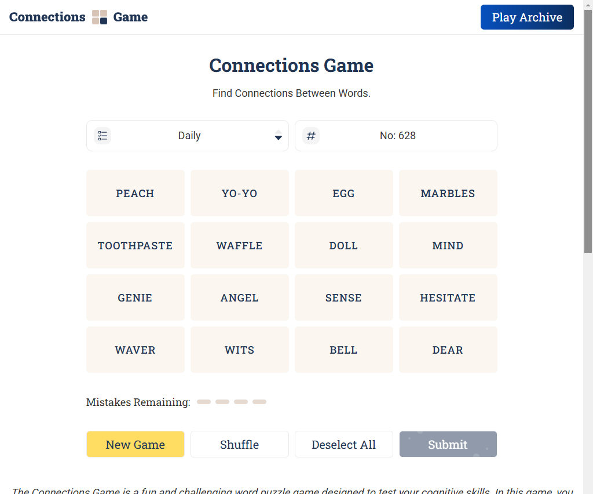Screen dimensions: 593x494
Task: Expand the Daily game type selector
Action: 189,136
